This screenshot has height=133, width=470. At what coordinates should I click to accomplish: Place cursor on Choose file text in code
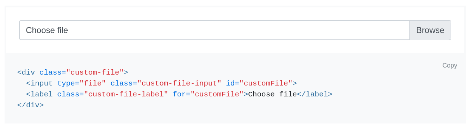click(x=273, y=94)
